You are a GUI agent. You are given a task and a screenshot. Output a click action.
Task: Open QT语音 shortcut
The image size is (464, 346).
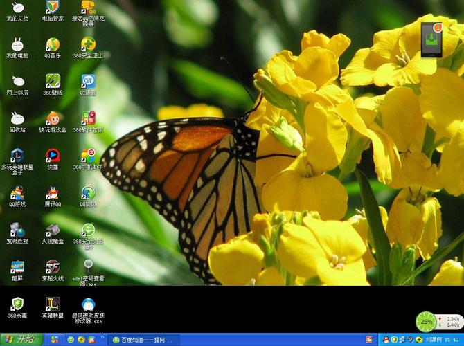[88, 82]
